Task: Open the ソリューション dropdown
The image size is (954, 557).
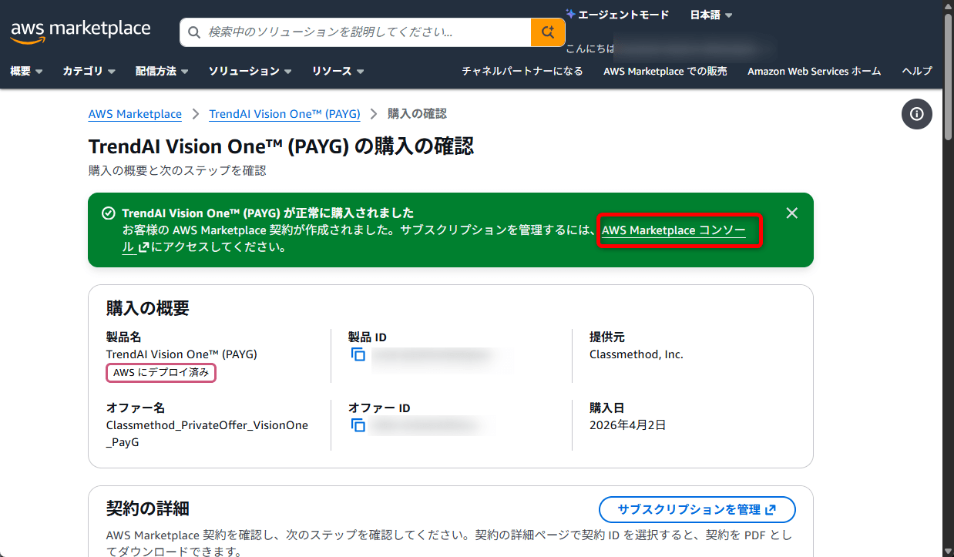Action: click(x=250, y=71)
